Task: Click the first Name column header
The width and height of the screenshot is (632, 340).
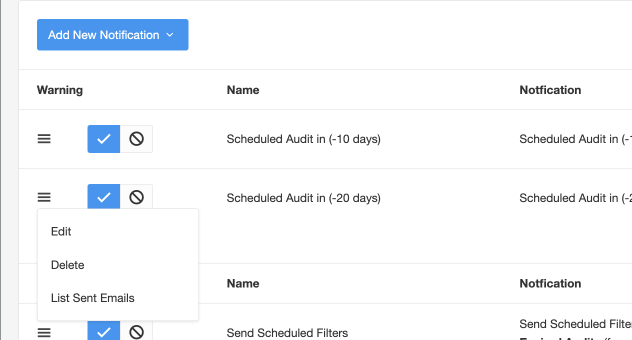Action: (243, 90)
